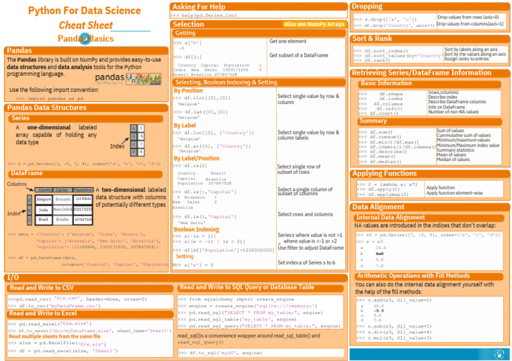Click the pd.read_excel('file.xlsx') line
Image resolution: width=512 pixels, height=361 pixels.
point(50,324)
